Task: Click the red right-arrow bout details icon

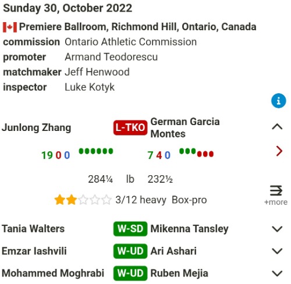Action: [x=279, y=151]
